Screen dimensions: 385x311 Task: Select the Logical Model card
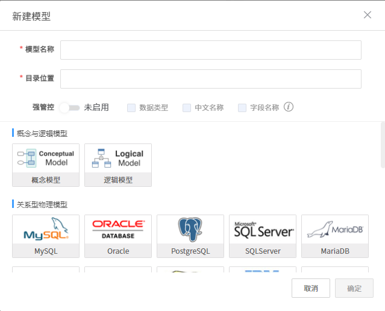pyautogui.click(x=118, y=165)
